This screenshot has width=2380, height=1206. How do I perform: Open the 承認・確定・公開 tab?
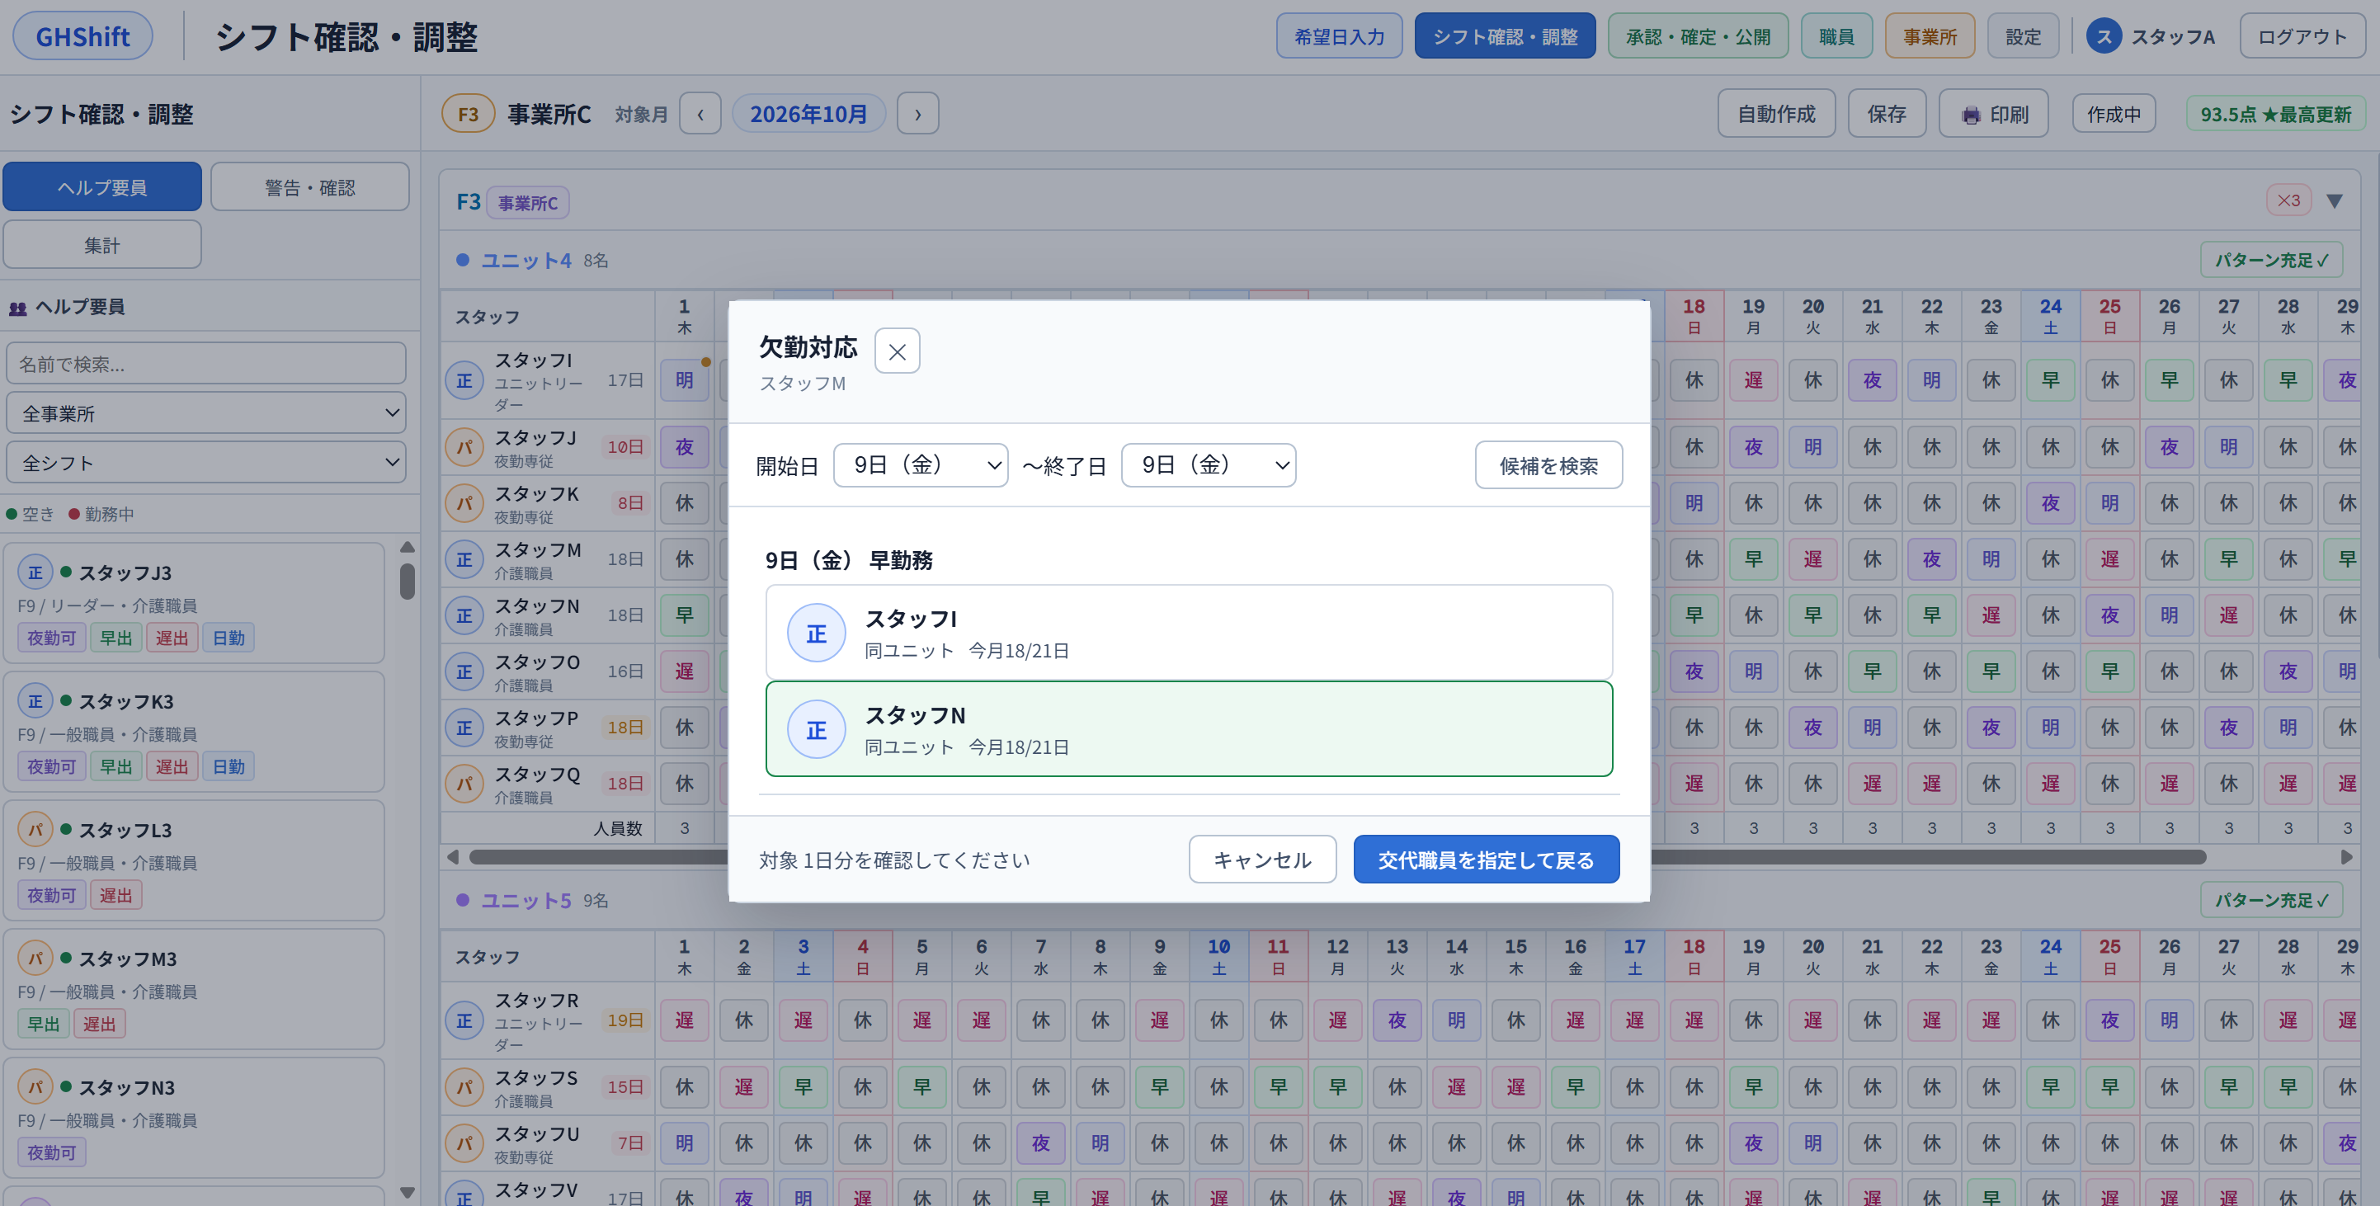pos(1697,36)
